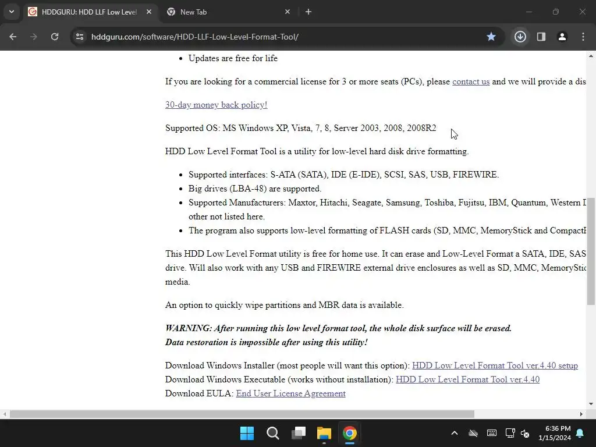
Task: Open the tab search dropdown
Action: tap(12, 12)
